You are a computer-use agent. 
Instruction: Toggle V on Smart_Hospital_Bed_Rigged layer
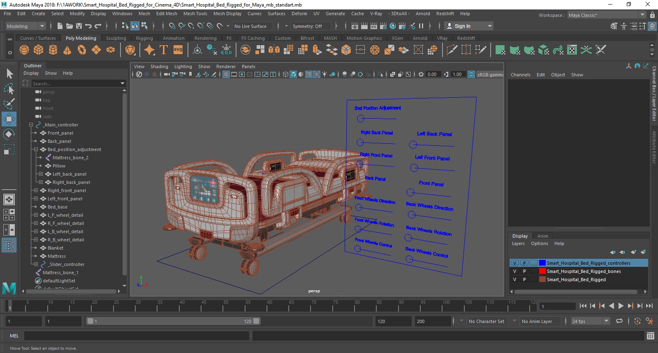click(x=514, y=280)
